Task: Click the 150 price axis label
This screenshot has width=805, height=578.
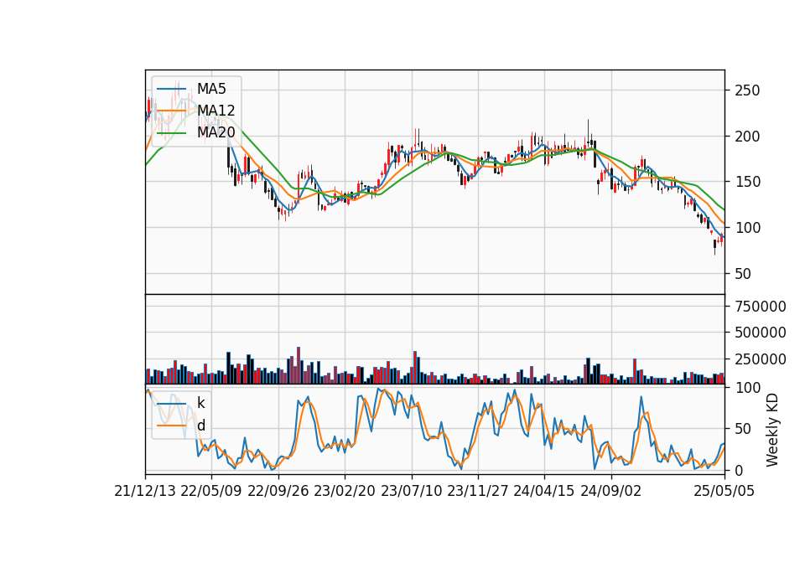Action: [747, 182]
